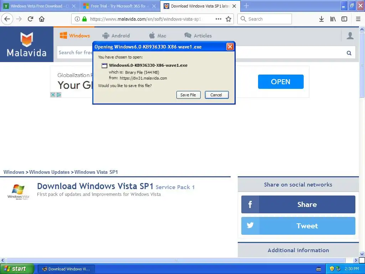The width and height of the screenshot is (365, 274).
Task: Open the Firefox hamburger menu
Action: click(x=358, y=19)
